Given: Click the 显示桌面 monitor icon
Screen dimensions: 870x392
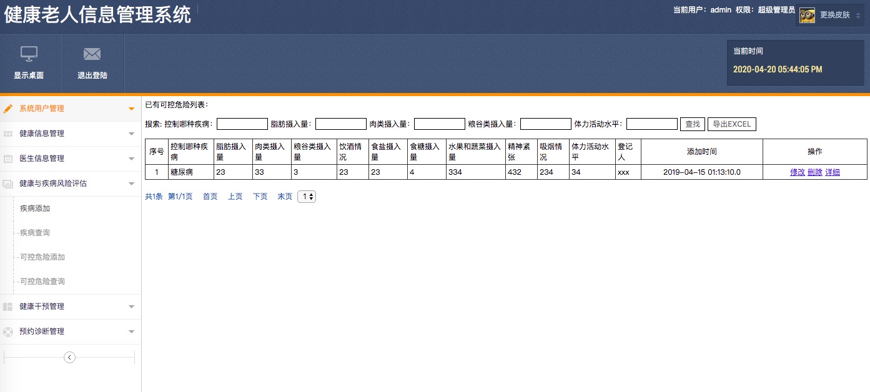Looking at the screenshot, I should coord(29,54).
